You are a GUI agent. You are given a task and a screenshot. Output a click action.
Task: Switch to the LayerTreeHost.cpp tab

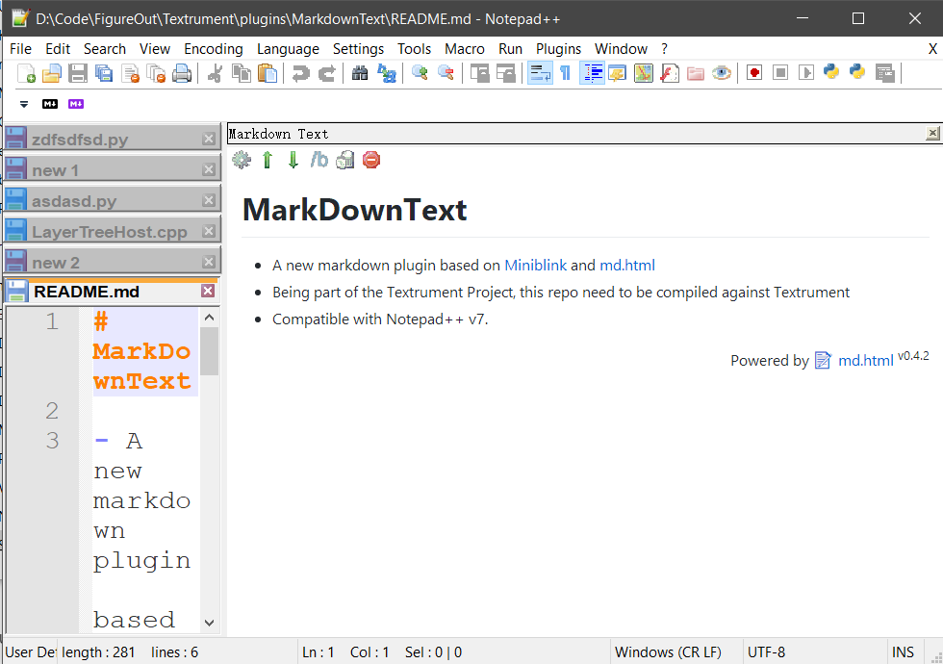(112, 231)
